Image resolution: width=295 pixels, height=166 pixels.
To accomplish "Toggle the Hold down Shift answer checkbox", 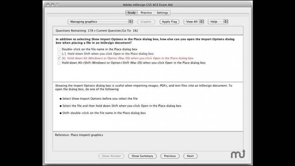I will click(59, 54).
